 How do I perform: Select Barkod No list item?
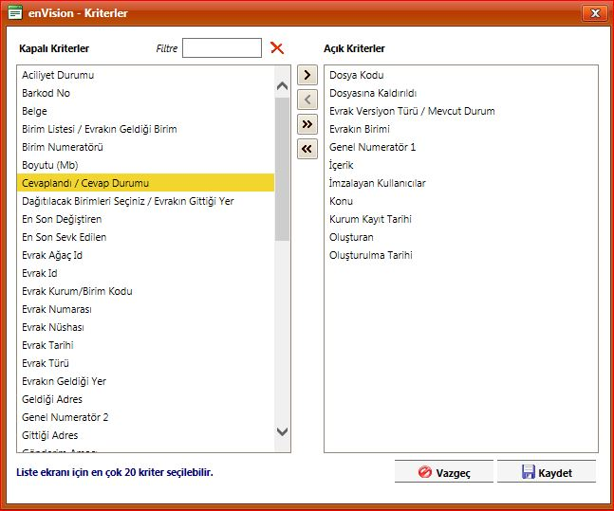pyautogui.click(x=145, y=93)
